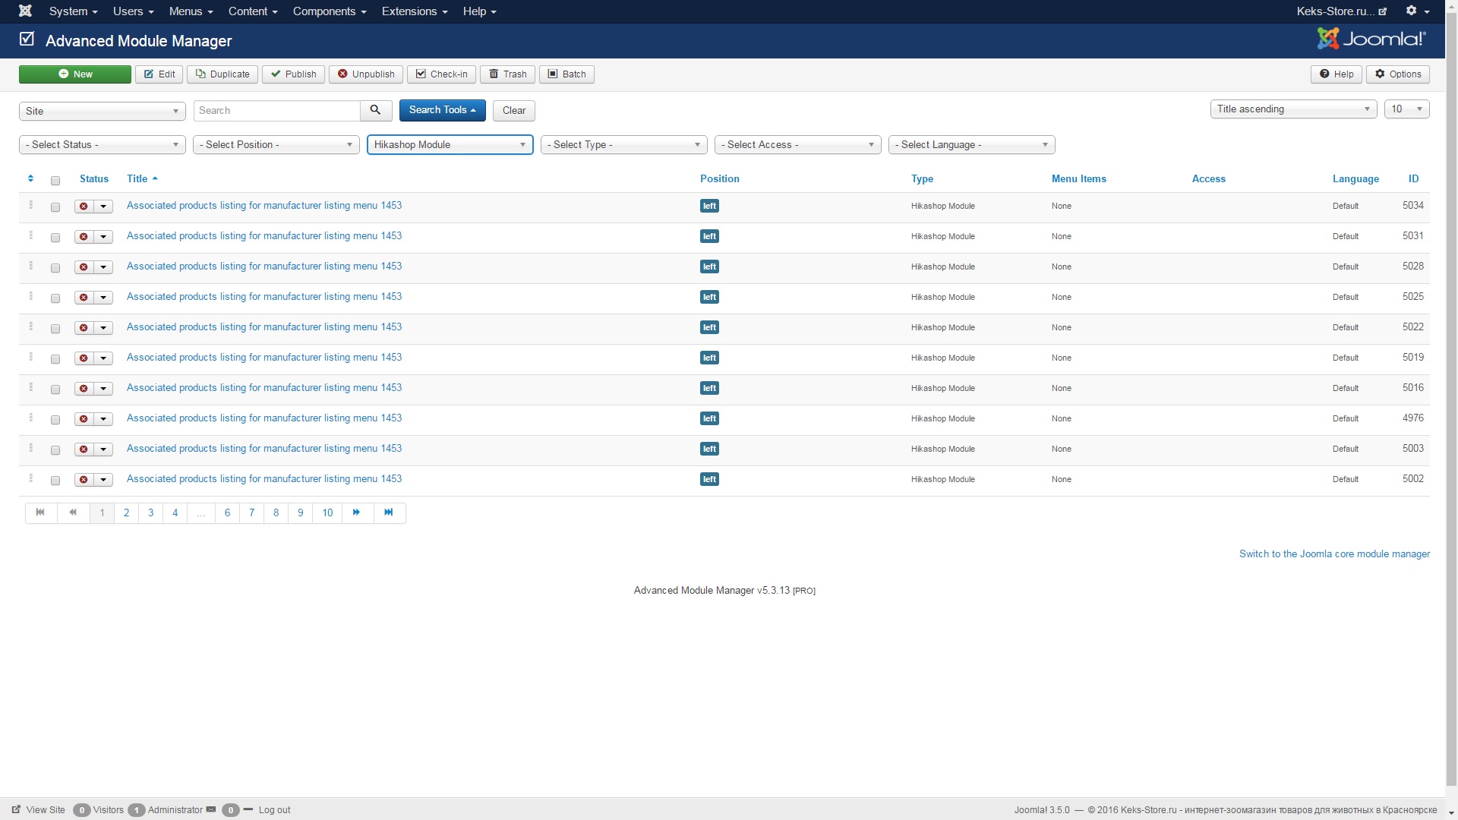
Task: Click the ordering sort arrows column icon
Action: [x=30, y=178]
